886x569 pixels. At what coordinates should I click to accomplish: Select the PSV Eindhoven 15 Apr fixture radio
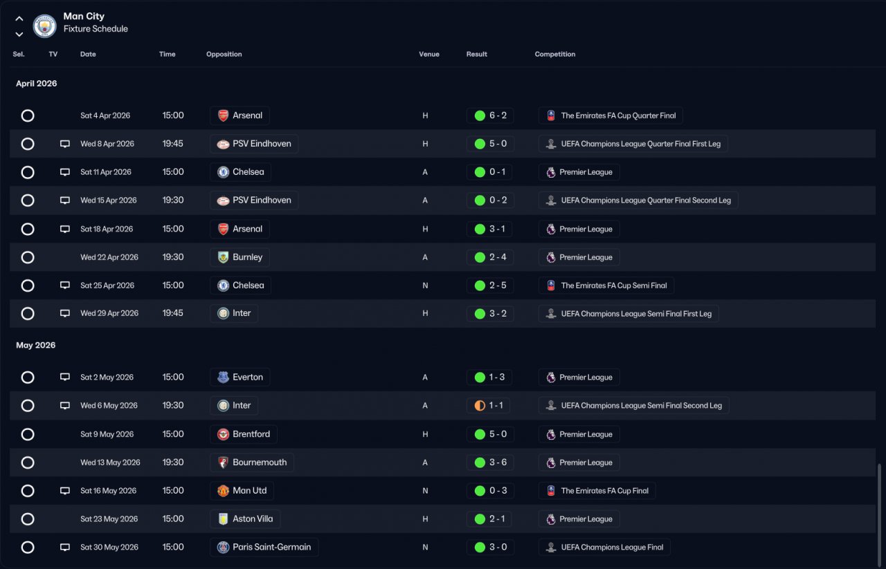coord(28,200)
